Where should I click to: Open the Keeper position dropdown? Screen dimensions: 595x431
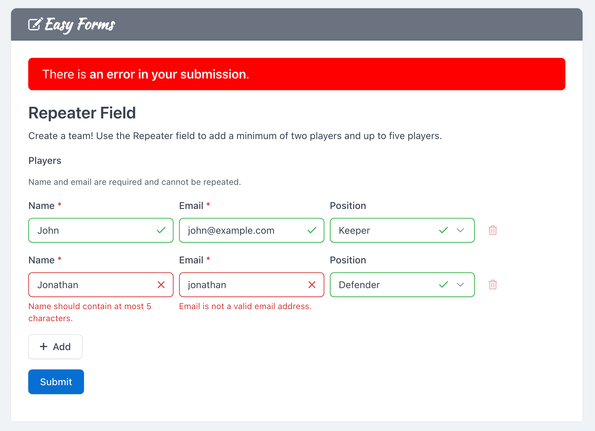point(386,230)
